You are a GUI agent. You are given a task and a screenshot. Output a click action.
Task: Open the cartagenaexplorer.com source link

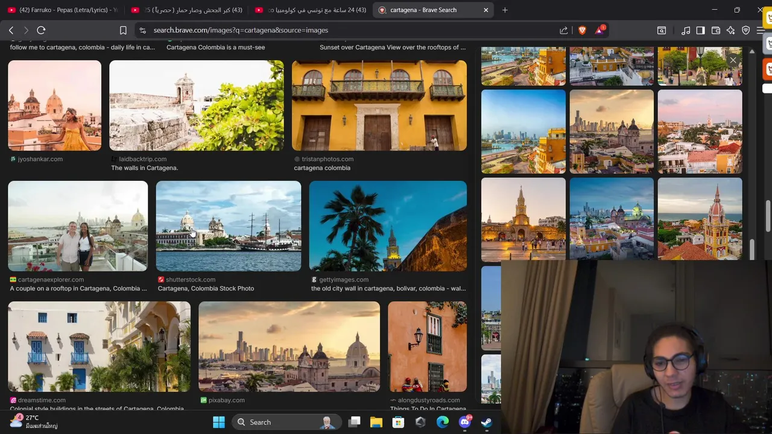(x=51, y=280)
